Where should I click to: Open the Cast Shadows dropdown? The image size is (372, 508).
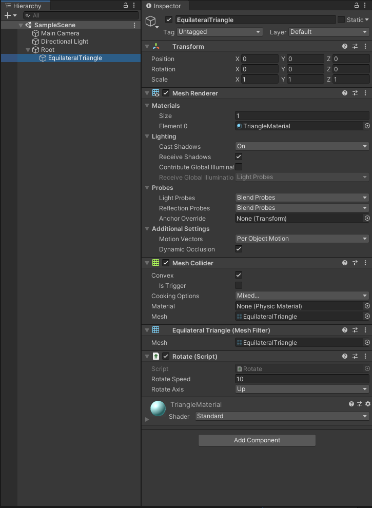[x=302, y=147]
